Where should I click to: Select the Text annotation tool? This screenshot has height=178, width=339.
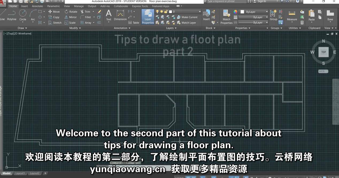[109, 15]
